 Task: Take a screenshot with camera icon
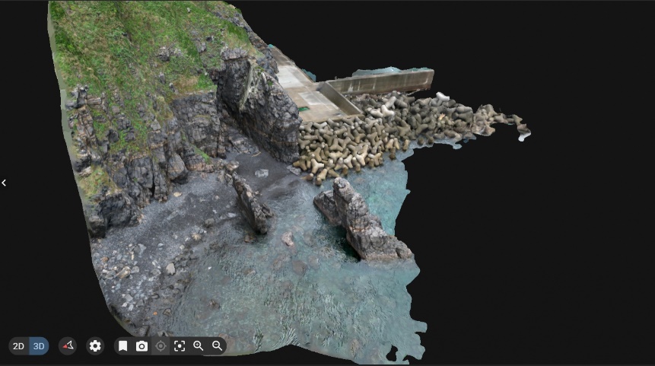tap(141, 346)
